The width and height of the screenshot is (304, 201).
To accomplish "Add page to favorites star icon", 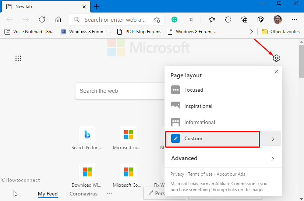I will (157, 20).
